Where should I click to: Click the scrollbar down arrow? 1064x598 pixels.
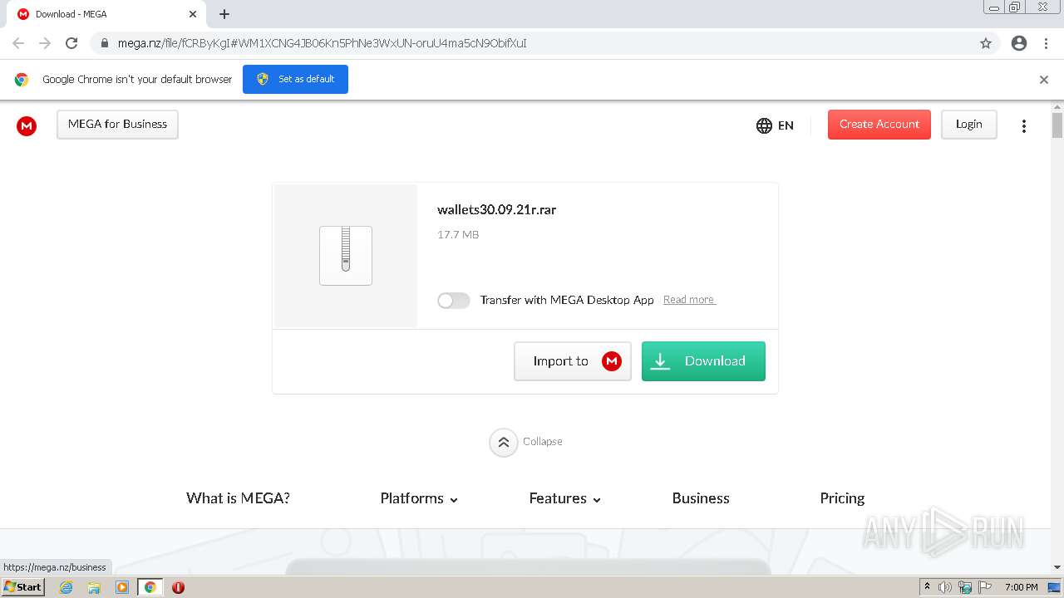[x=1057, y=567]
